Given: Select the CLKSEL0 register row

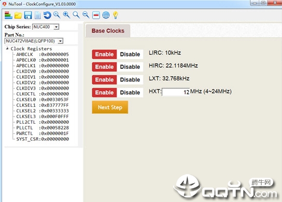Looking at the screenshot, I should click(43, 99).
